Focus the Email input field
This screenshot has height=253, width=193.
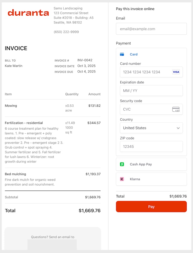pyautogui.click(x=151, y=29)
